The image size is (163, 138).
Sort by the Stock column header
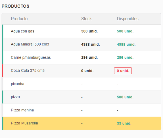(86, 19)
